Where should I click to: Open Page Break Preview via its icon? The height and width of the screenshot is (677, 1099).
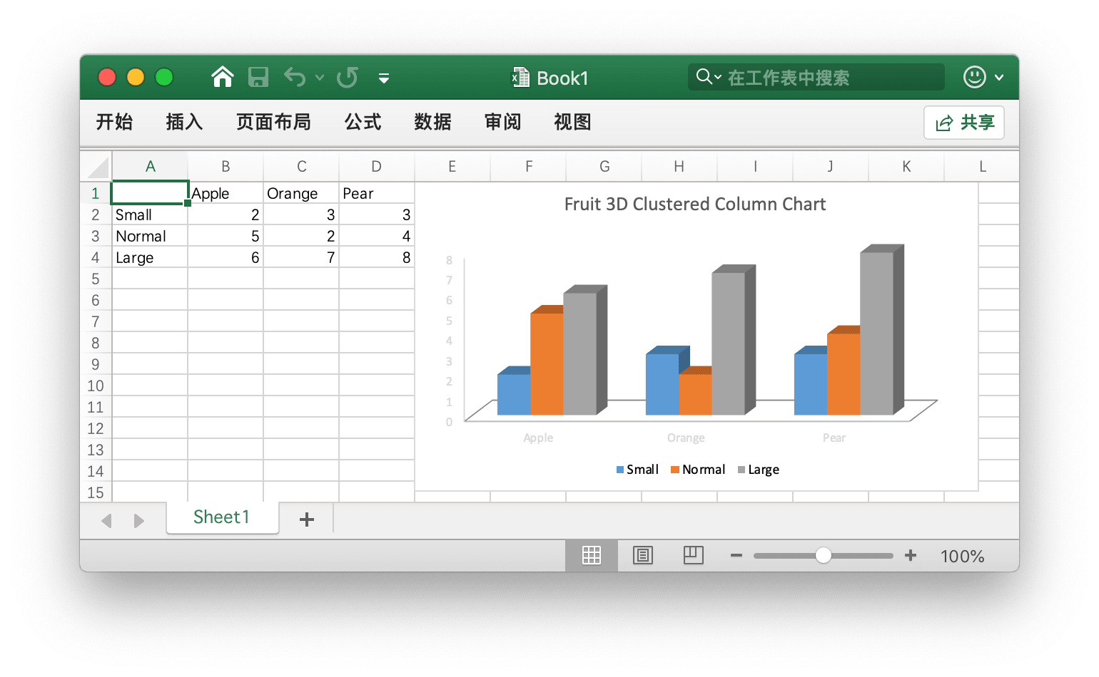coord(693,555)
